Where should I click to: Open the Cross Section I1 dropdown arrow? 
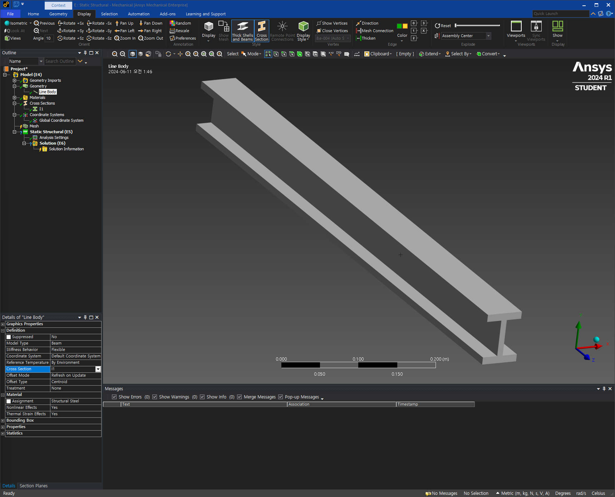coord(98,369)
